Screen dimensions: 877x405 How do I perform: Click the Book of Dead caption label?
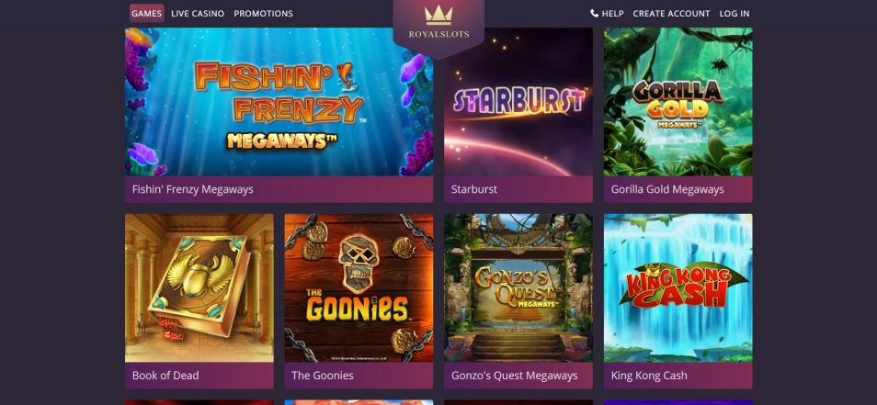(165, 376)
